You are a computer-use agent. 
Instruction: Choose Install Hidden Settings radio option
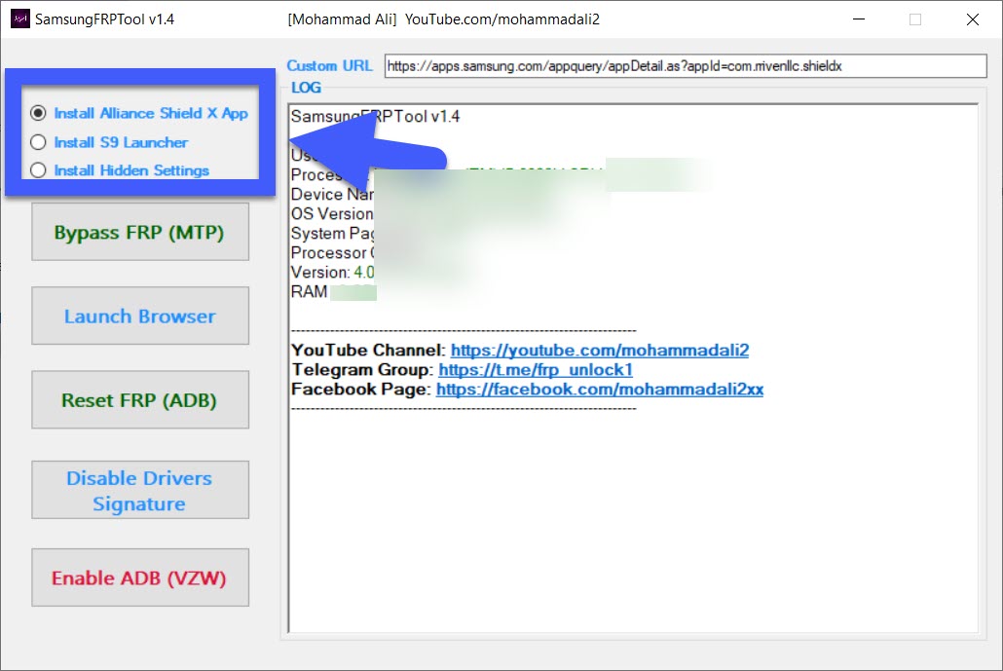click(x=120, y=170)
